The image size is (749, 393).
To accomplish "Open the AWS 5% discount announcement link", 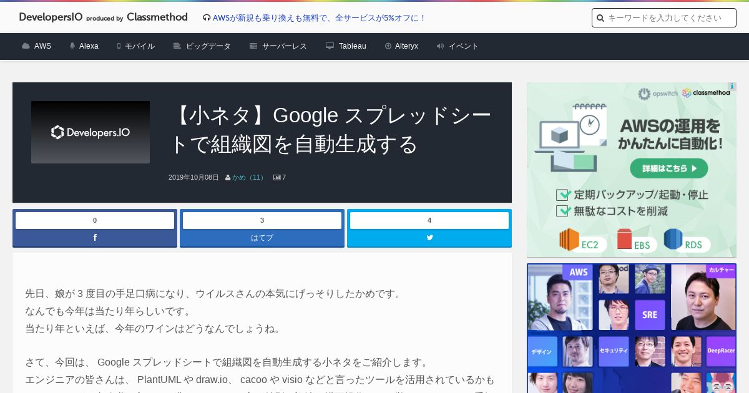I will click(319, 18).
